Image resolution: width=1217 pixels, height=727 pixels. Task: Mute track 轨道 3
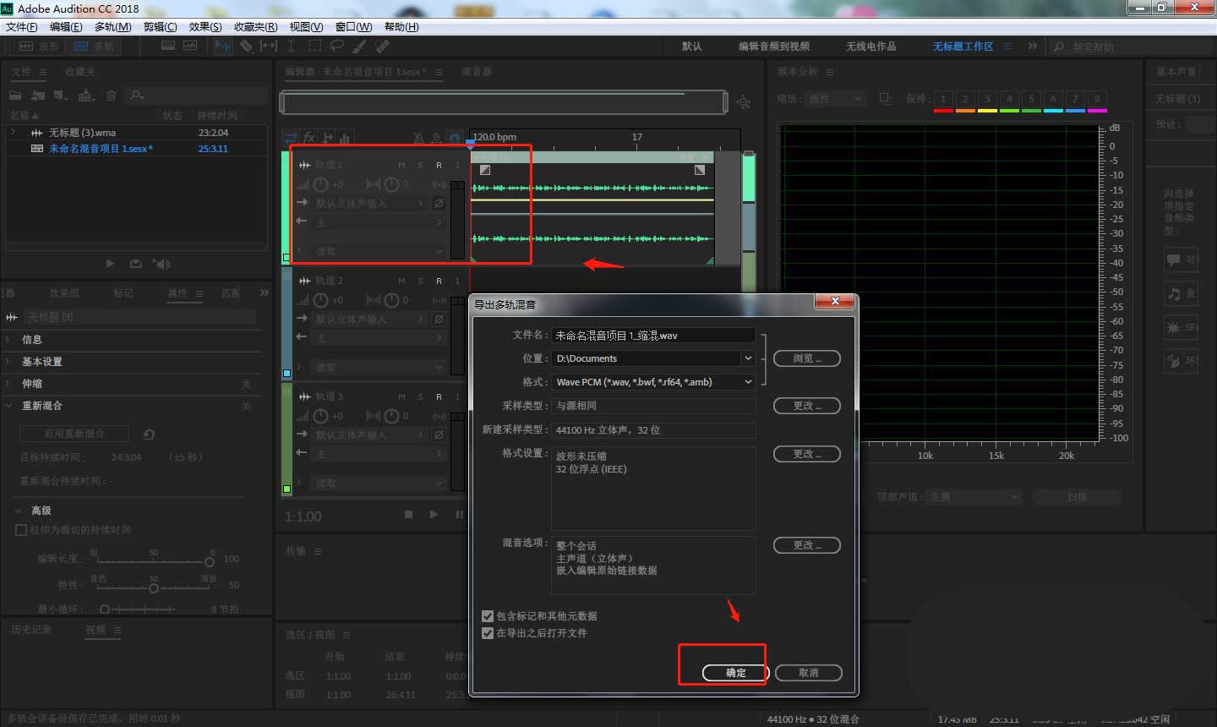401,396
